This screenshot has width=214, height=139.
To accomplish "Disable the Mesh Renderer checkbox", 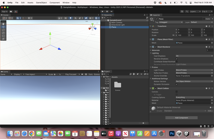I will pos(156,47).
